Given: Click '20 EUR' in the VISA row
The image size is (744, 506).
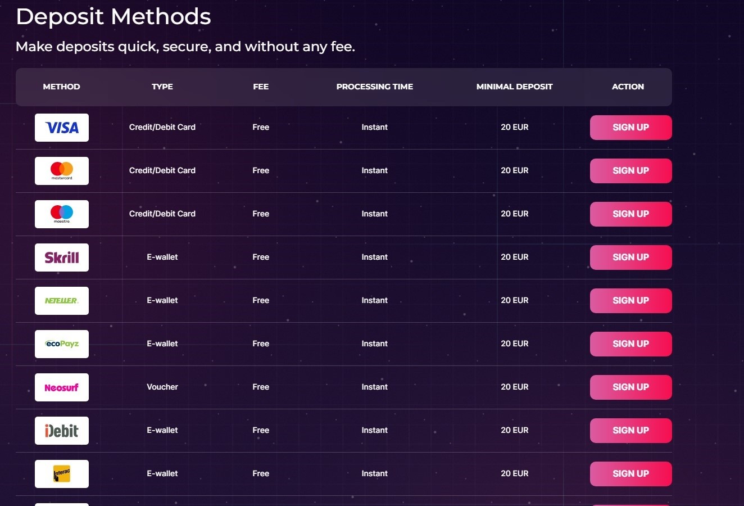Looking at the screenshot, I should coord(515,127).
